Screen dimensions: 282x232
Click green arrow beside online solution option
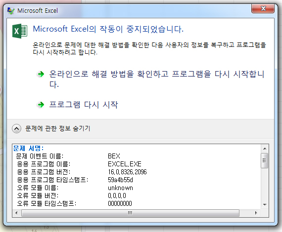click(x=41, y=74)
